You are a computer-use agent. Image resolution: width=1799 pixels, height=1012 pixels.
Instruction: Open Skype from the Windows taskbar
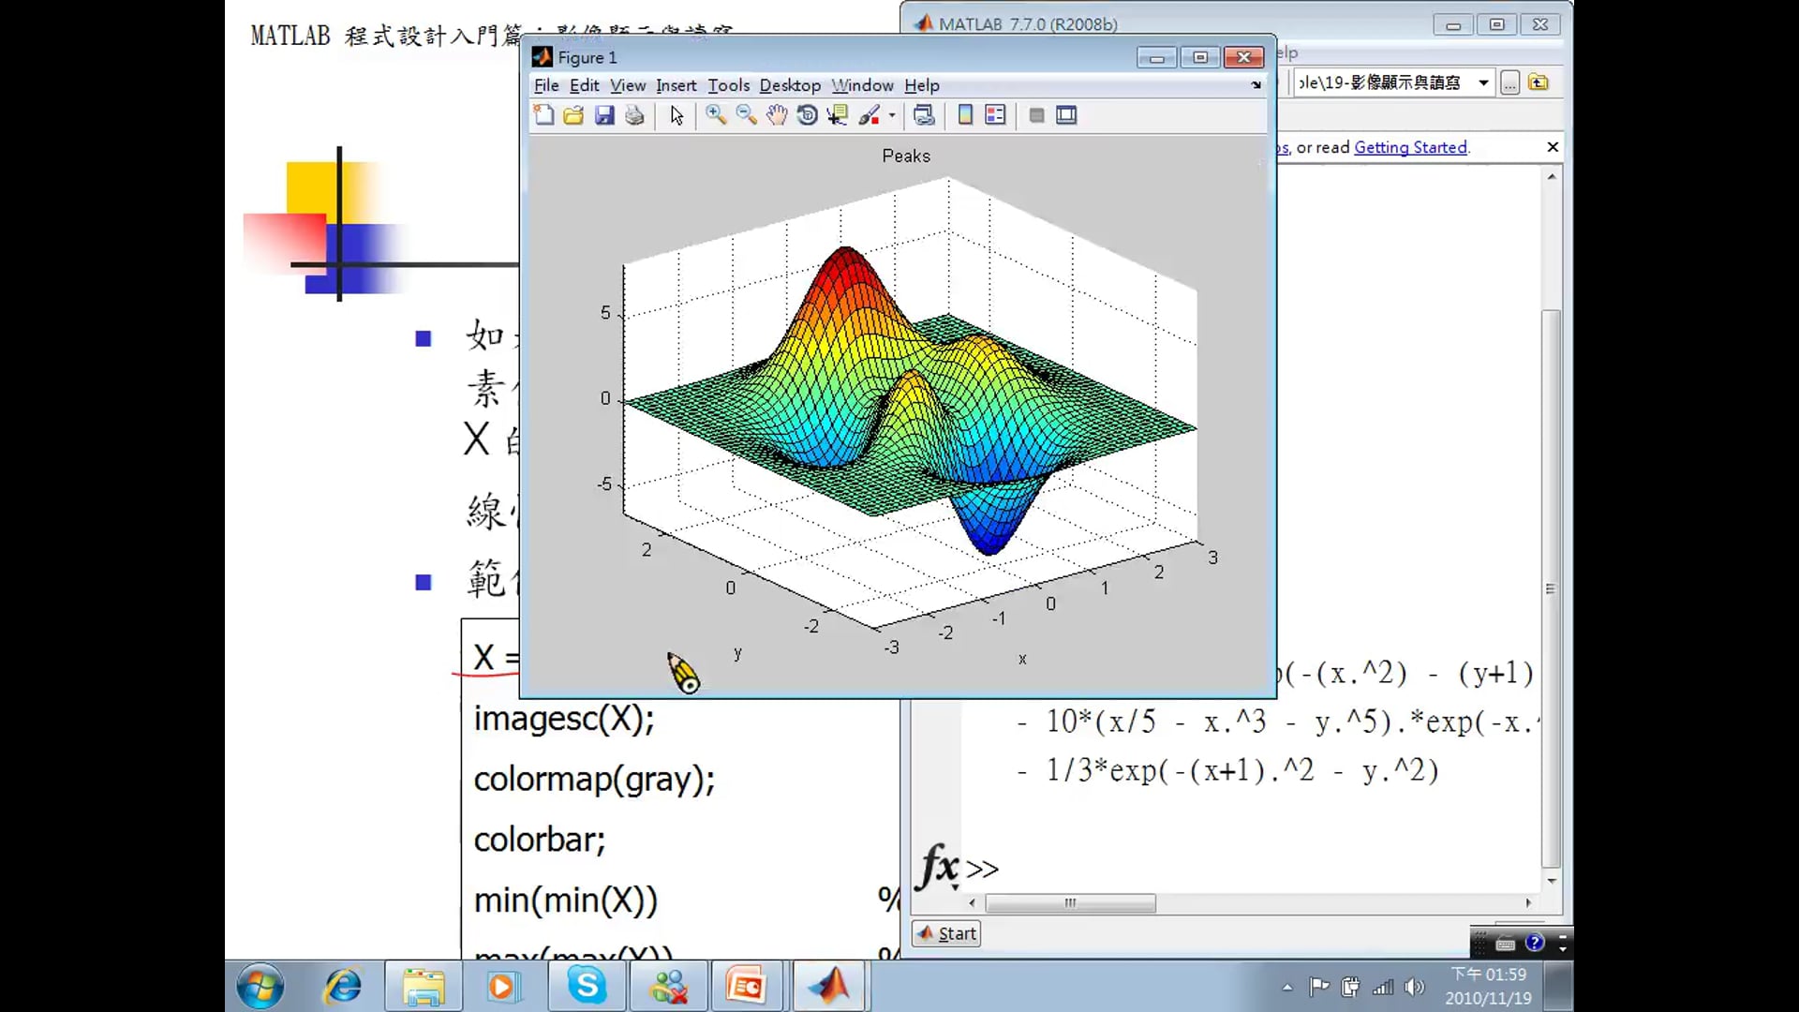point(587,986)
